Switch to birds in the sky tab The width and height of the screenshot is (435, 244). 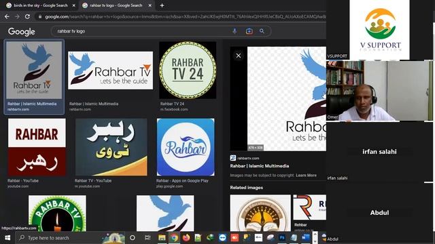coord(40,5)
